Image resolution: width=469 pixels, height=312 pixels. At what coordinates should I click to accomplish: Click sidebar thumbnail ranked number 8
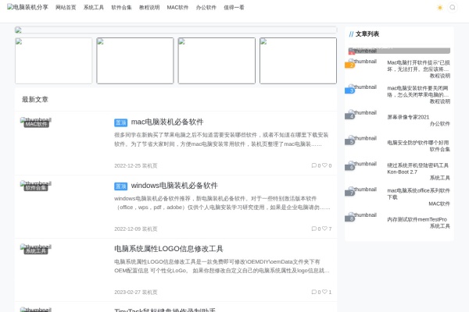[363, 217]
